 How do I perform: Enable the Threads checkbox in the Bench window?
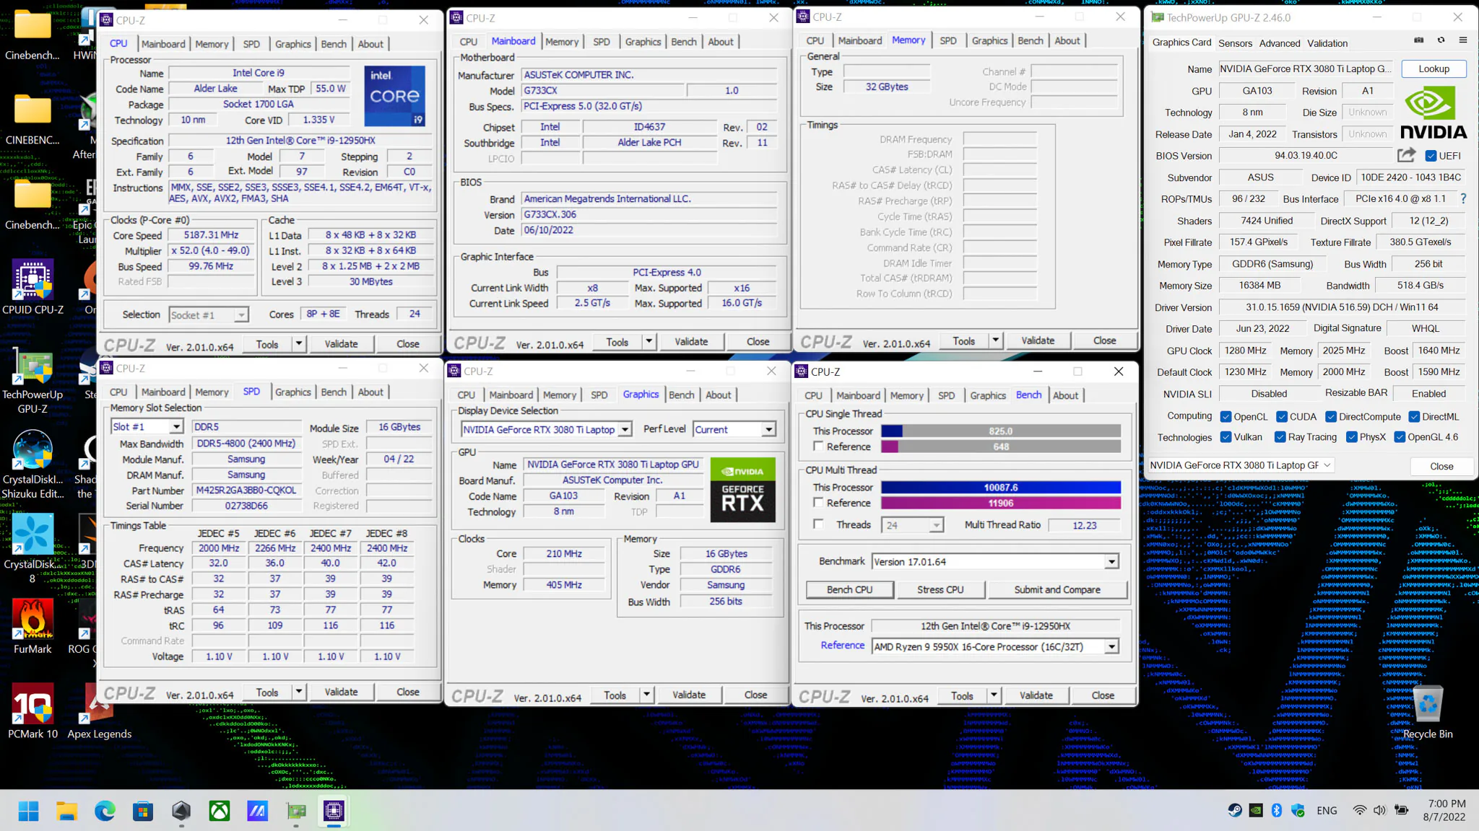(818, 524)
